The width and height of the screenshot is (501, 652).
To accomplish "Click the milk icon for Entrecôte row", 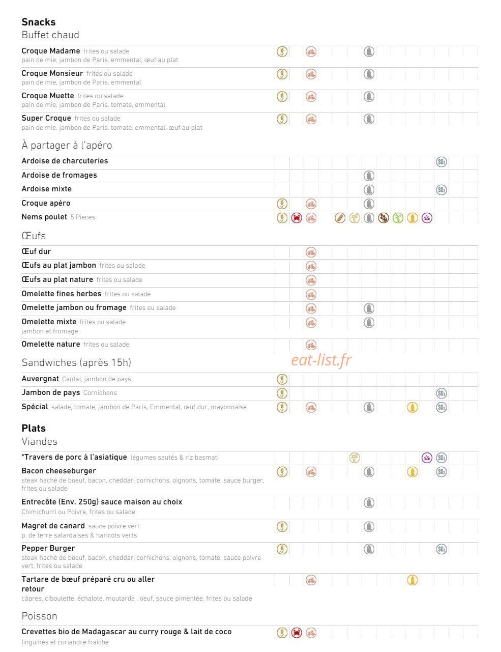I will pyautogui.click(x=369, y=503).
